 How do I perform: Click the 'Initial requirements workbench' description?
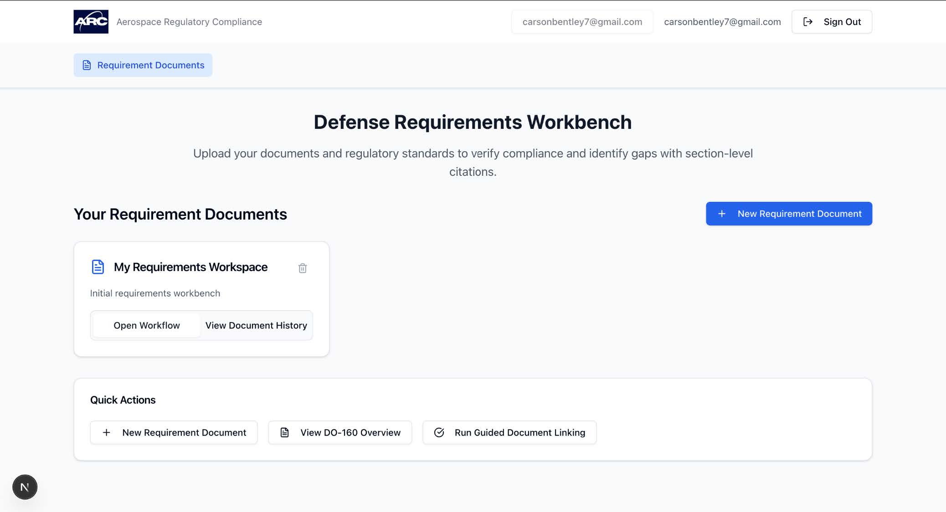155,293
